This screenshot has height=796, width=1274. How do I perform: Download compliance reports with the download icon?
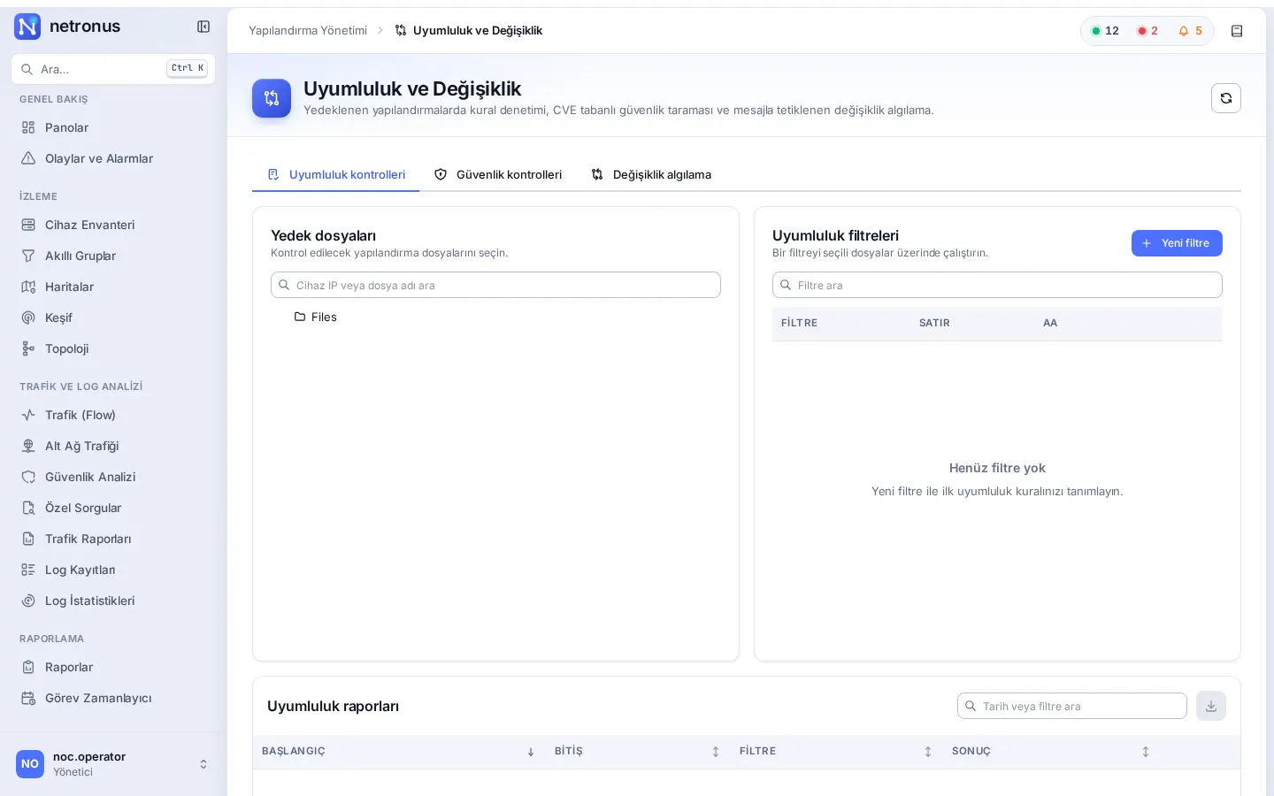pos(1210,706)
